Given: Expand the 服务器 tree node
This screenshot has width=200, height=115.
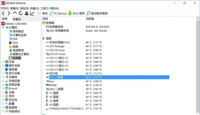Looking at the screenshot, I should coord(3,69).
